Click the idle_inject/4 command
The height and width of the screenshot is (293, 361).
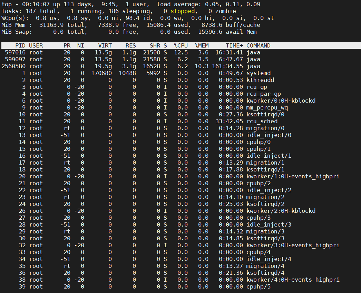coord(269,259)
